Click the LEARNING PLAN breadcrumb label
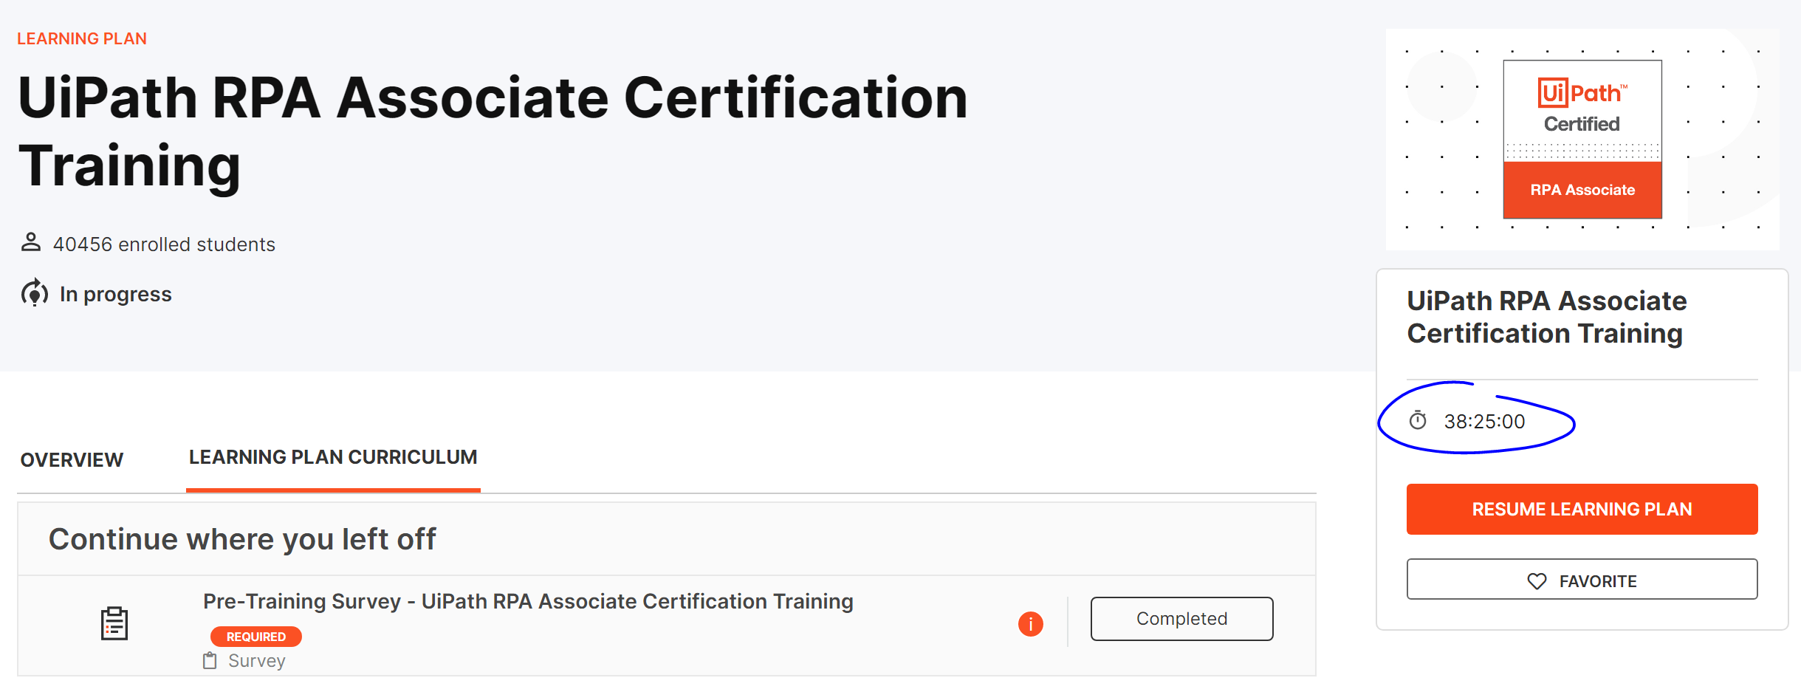 point(82,38)
